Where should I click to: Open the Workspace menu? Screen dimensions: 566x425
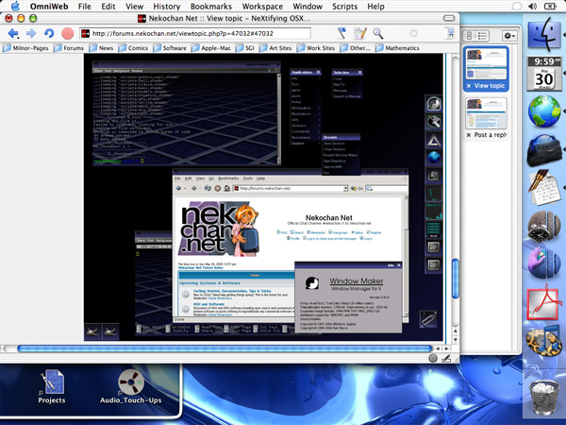click(x=262, y=7)
